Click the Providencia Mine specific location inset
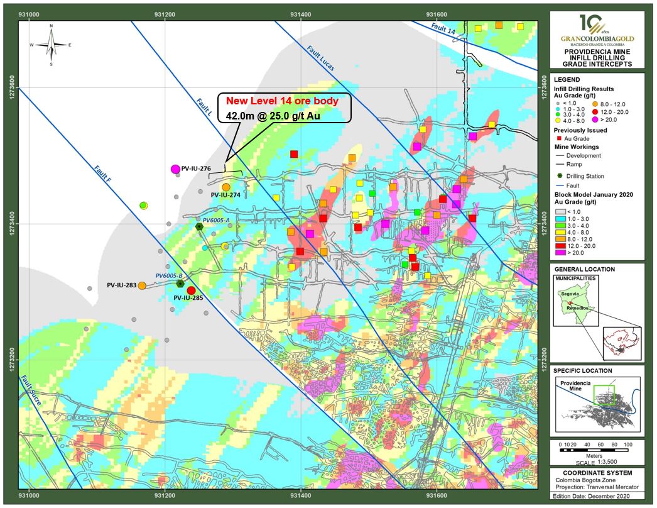 pos(598,405)
